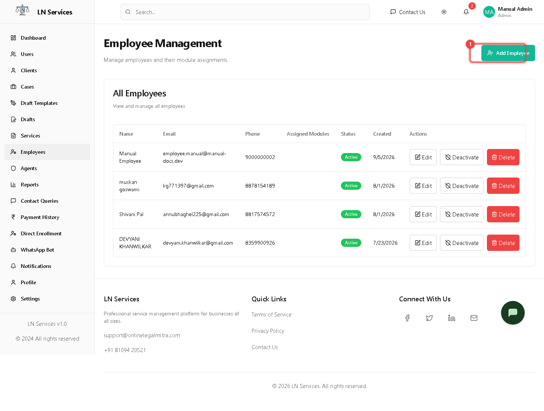
Task: Click the MA user avatar
Action: [489, 12]
